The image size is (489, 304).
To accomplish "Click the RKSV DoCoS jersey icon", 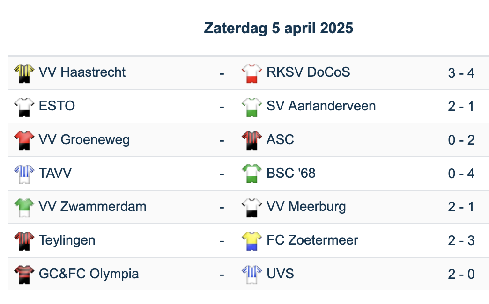I will pyautogui.click(x=252, y=73).
